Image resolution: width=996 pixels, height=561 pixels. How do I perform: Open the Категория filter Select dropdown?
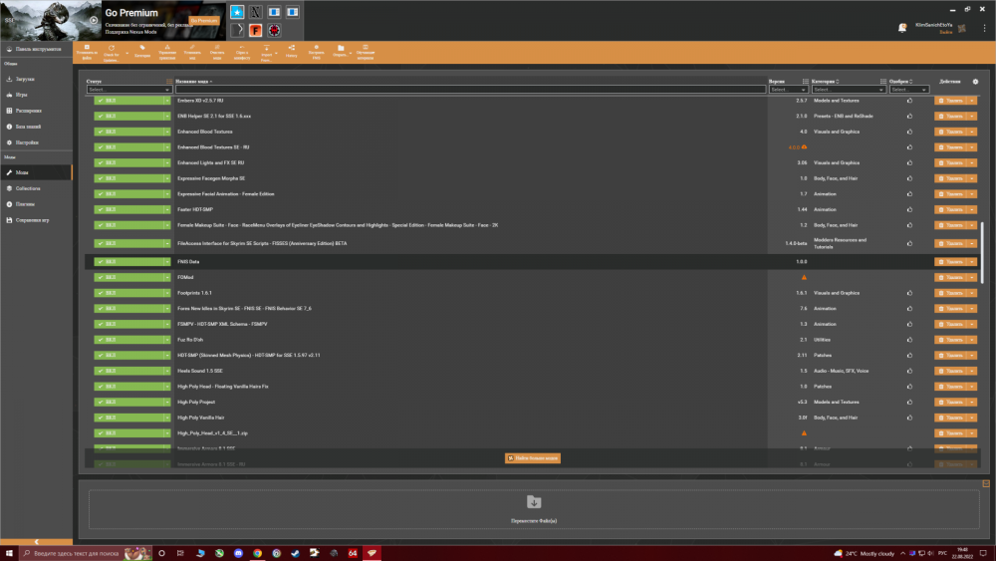pos(848,90)
